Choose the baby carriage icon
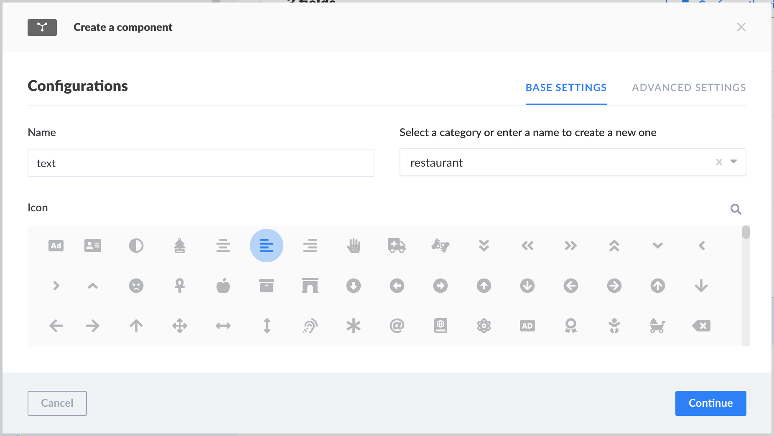Viewport: 774px width, 436px height. tap(658, 326)
